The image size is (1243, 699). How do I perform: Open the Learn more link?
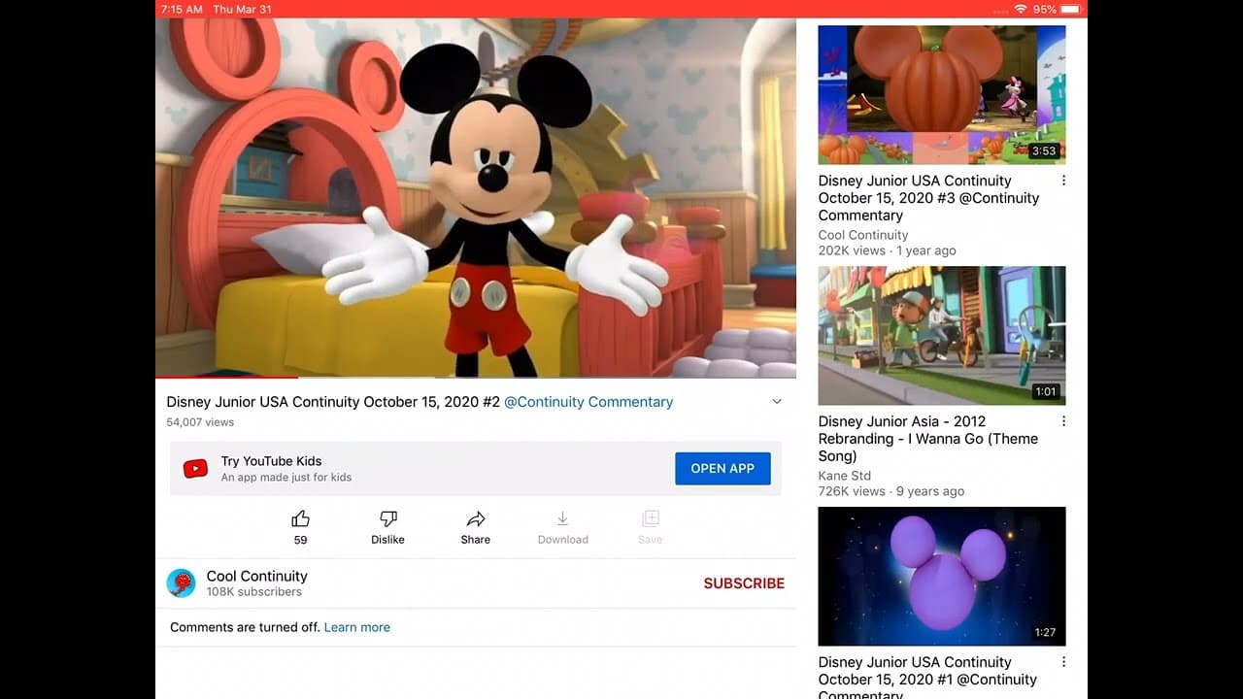357,627
